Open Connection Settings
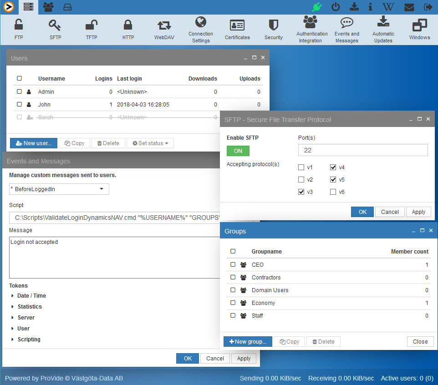438x385 pixels. pos(201,29)
